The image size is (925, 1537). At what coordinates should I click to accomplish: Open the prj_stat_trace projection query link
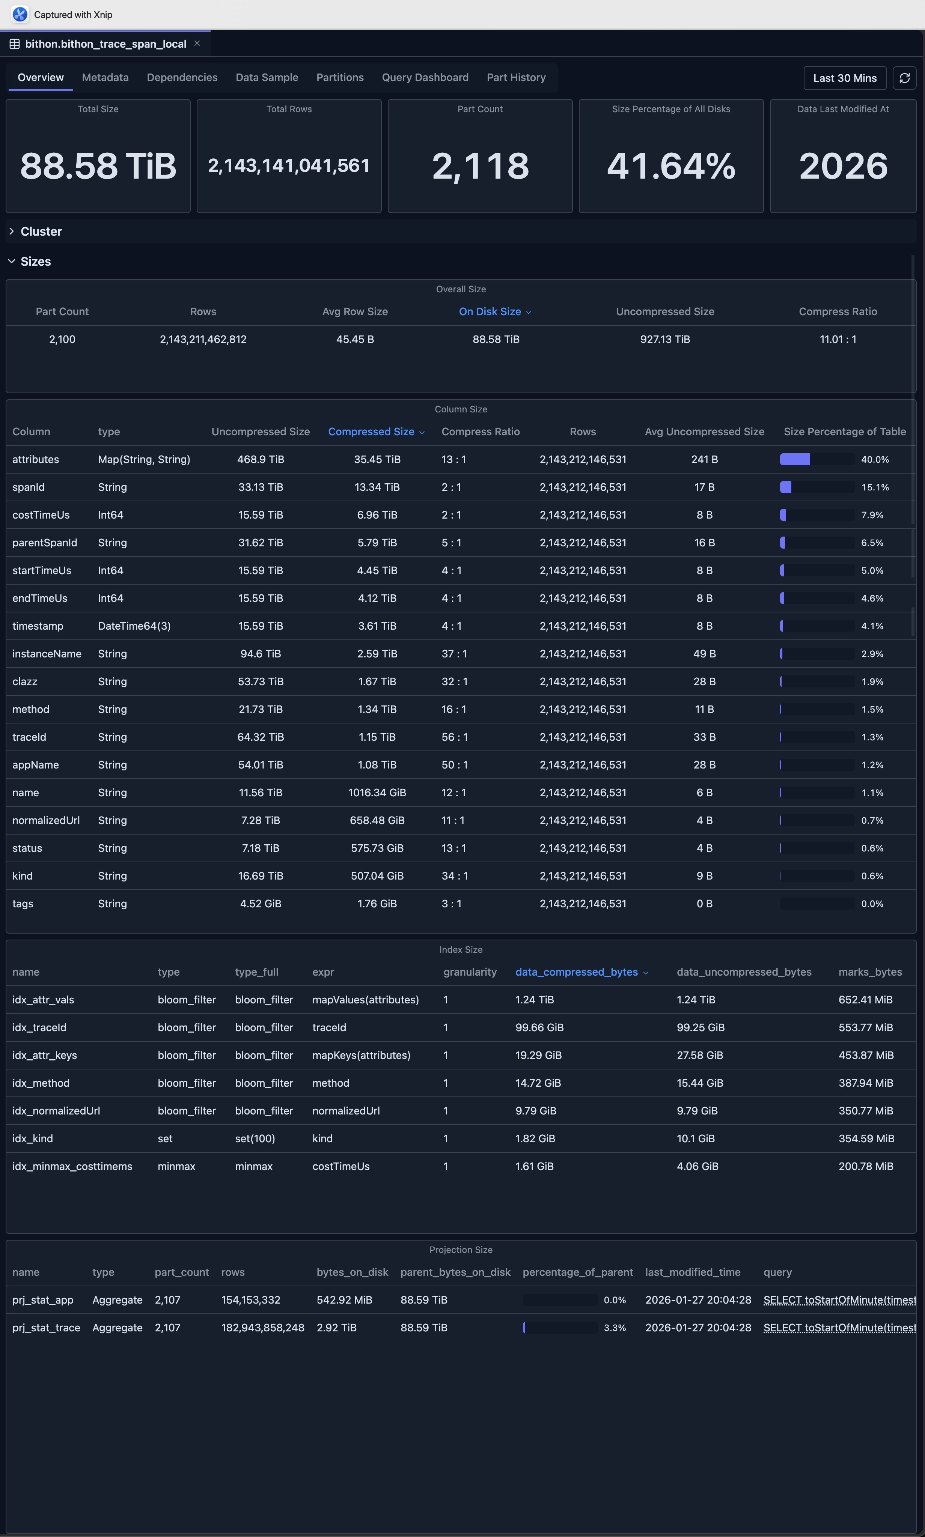[838, 1328]
